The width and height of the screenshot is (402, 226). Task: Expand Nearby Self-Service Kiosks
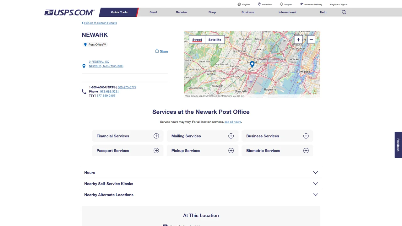pyautogui.click(x=201, y=184)
